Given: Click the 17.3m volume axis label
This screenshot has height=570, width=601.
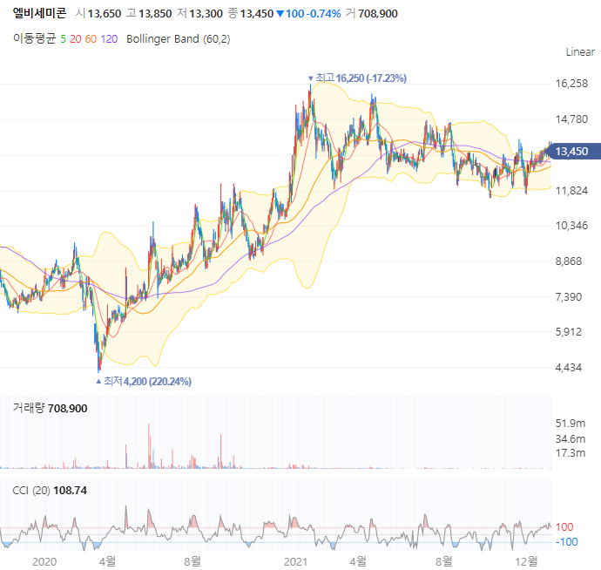Looking at the screenshot, I should [x=571, y=453].
